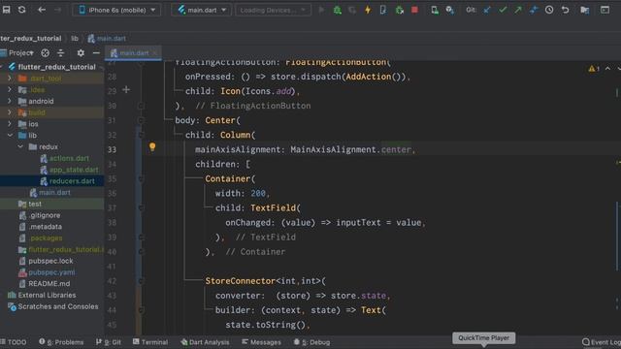Image resolution: width=621 pixels, height=349 pixels.
Task: Open the Debug tool window tab
Action: pos(312,342)
